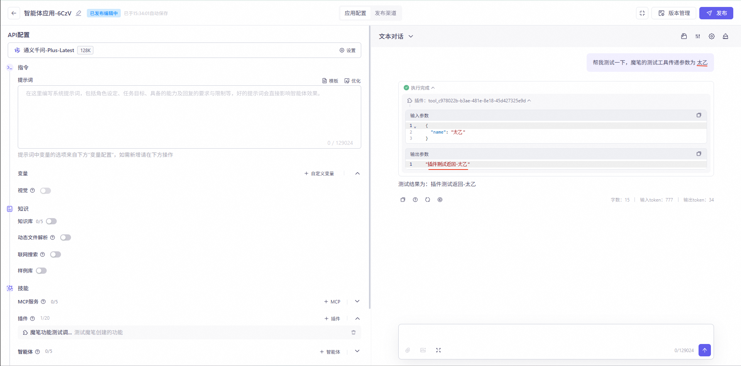The image size is (741, 366).
Task: Copy the assistant reply below 测试结果
Action: [x=403, y=200]
